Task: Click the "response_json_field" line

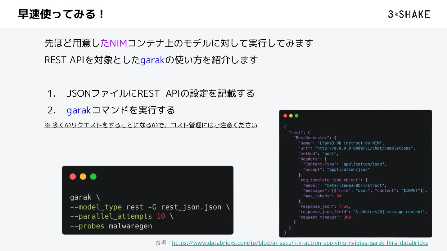Action: (x=363, y=212)
